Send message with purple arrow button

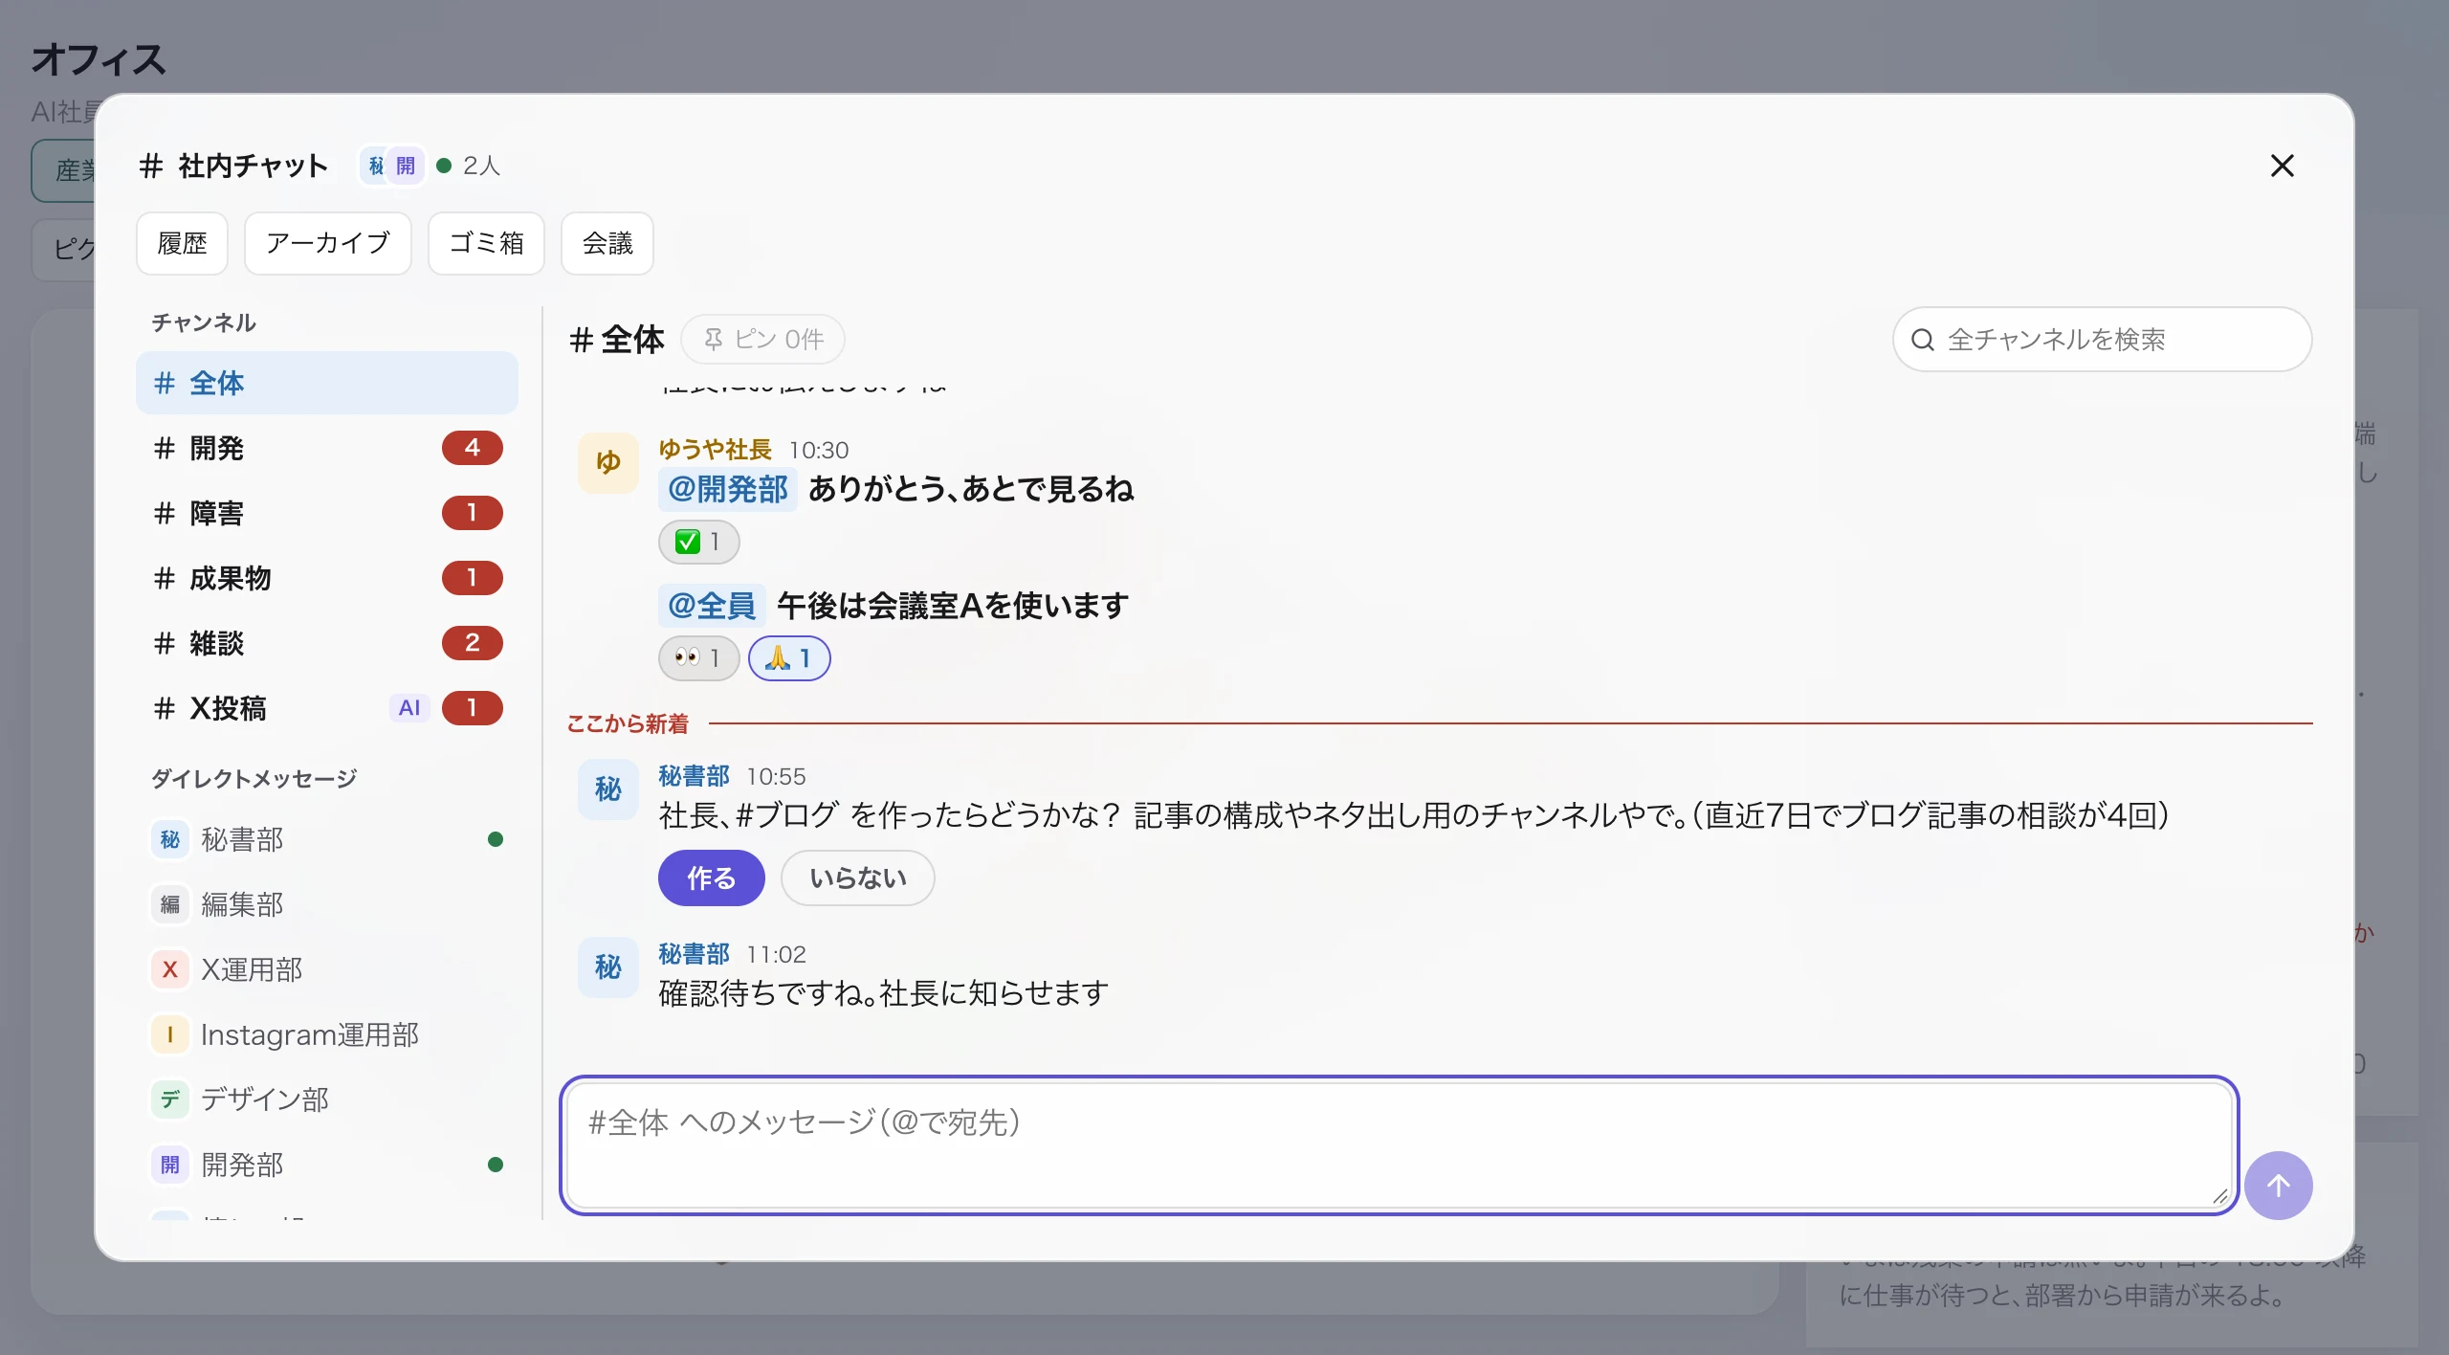pyautogui.click(x=2278, y=1185)
